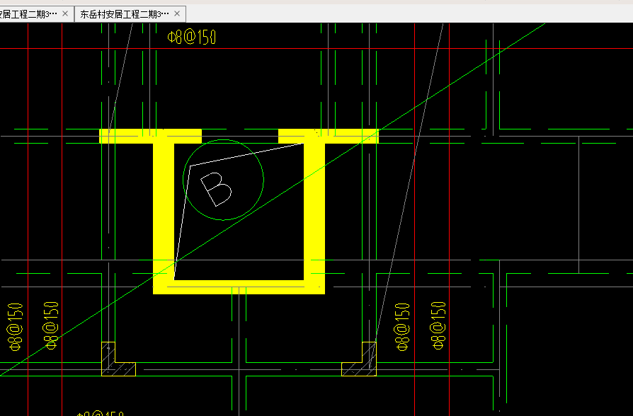Click the horizontal Φ8@150 label at the top

[x=192, y=37]
